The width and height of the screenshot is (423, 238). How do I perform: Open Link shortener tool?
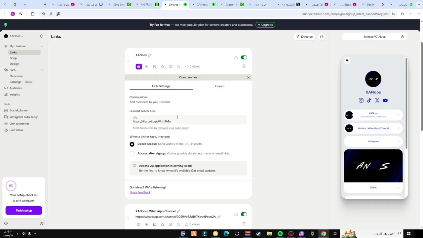(19, 124)
